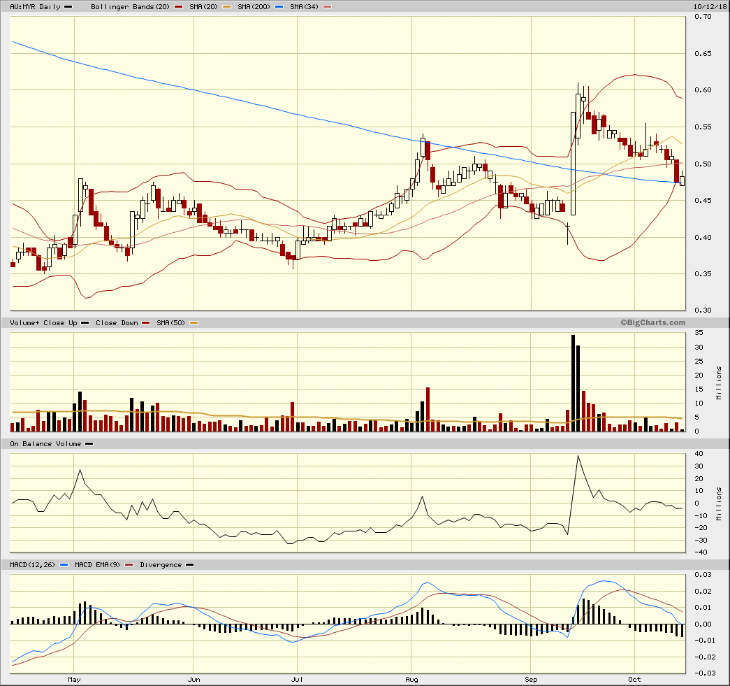Click the red Bollinger Bands(20) color swatch
The height and width of the screenshot is (686, 730).
coord(178,6)
